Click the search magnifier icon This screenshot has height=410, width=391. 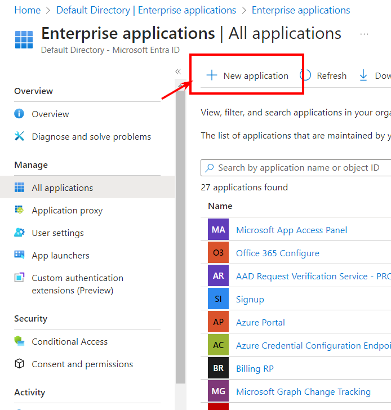210,168
